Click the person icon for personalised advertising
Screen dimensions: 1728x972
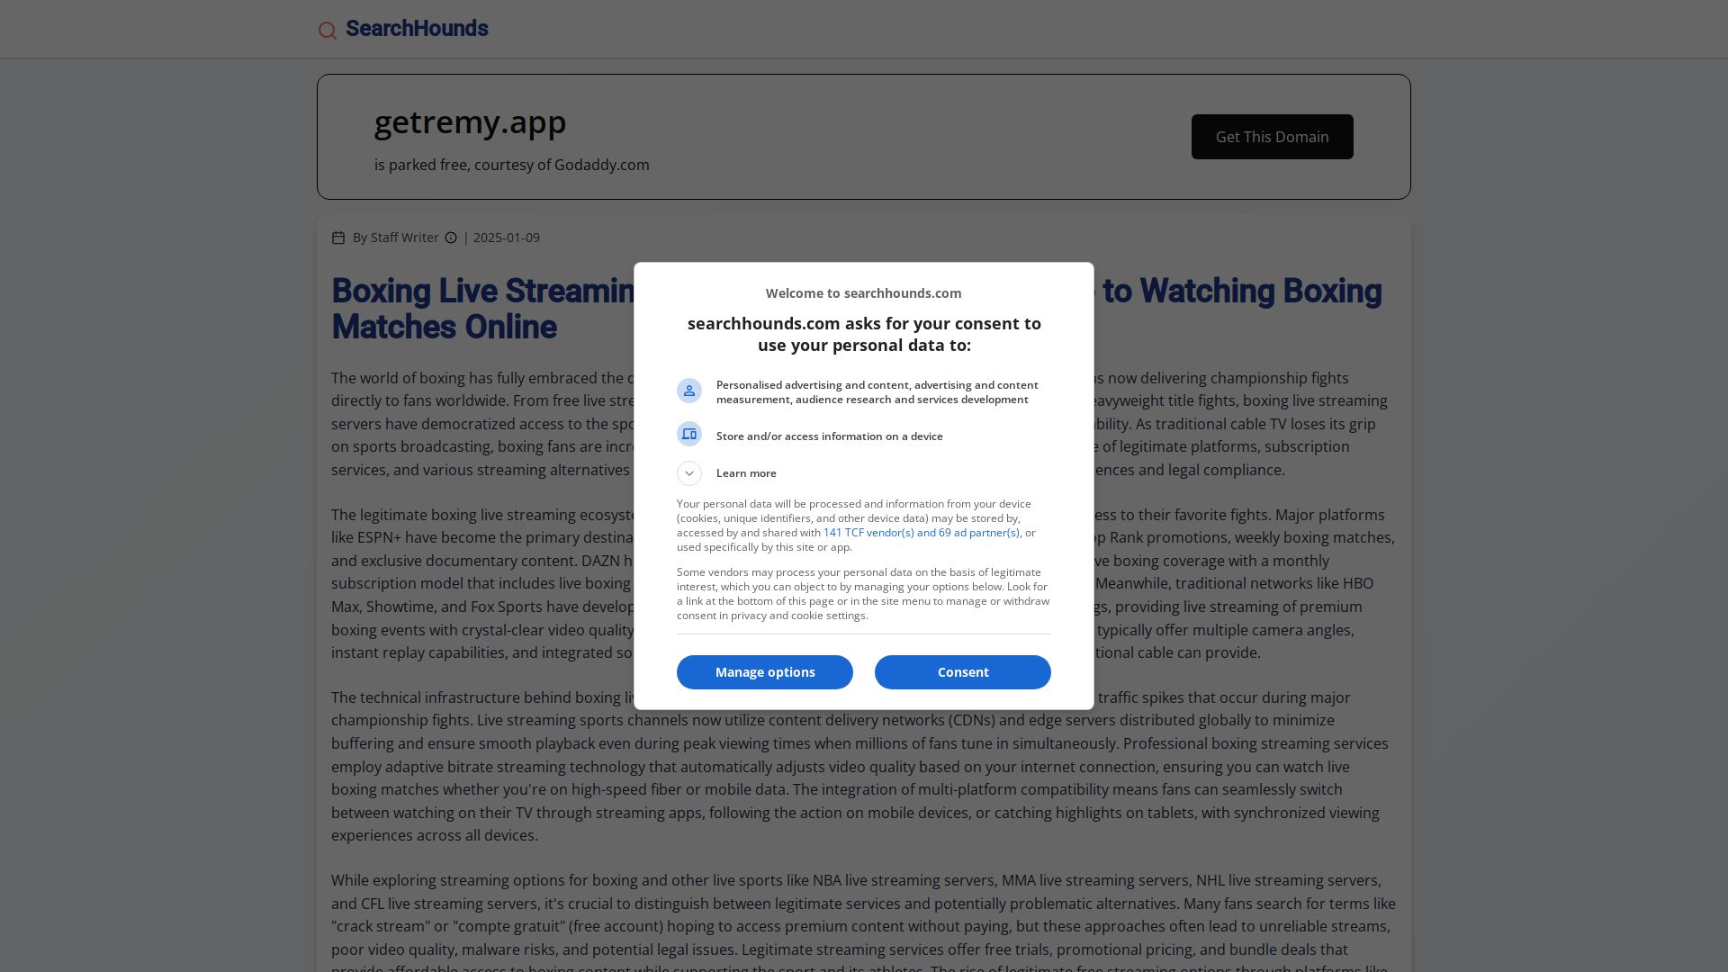689,391
